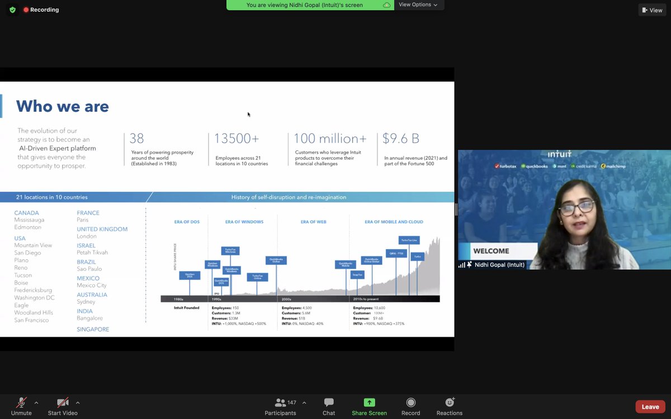Image resolution: width=671 pixels, height=419 pixels.
Task: Click the divider handle between slide and video
Action: [456, 209]
